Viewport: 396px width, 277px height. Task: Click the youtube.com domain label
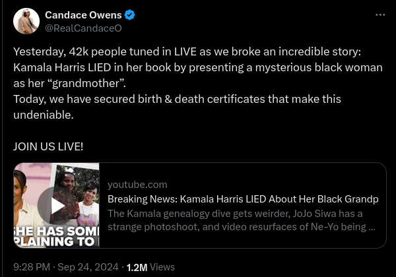pyautogui.click(x=137, y=185)
